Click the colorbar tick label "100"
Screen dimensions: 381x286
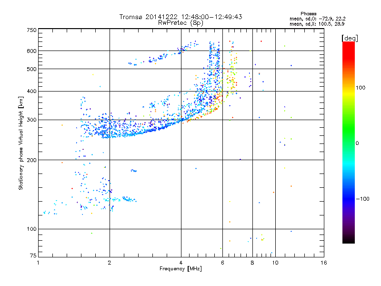(x=361, y=88)
